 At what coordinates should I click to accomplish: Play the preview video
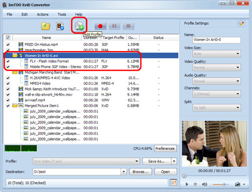[x=187, y=184]
